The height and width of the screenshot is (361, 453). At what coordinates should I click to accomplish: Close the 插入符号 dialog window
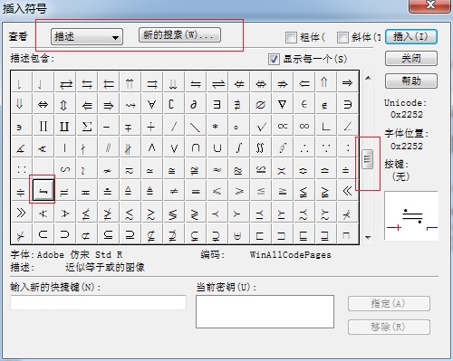[429, 5]
